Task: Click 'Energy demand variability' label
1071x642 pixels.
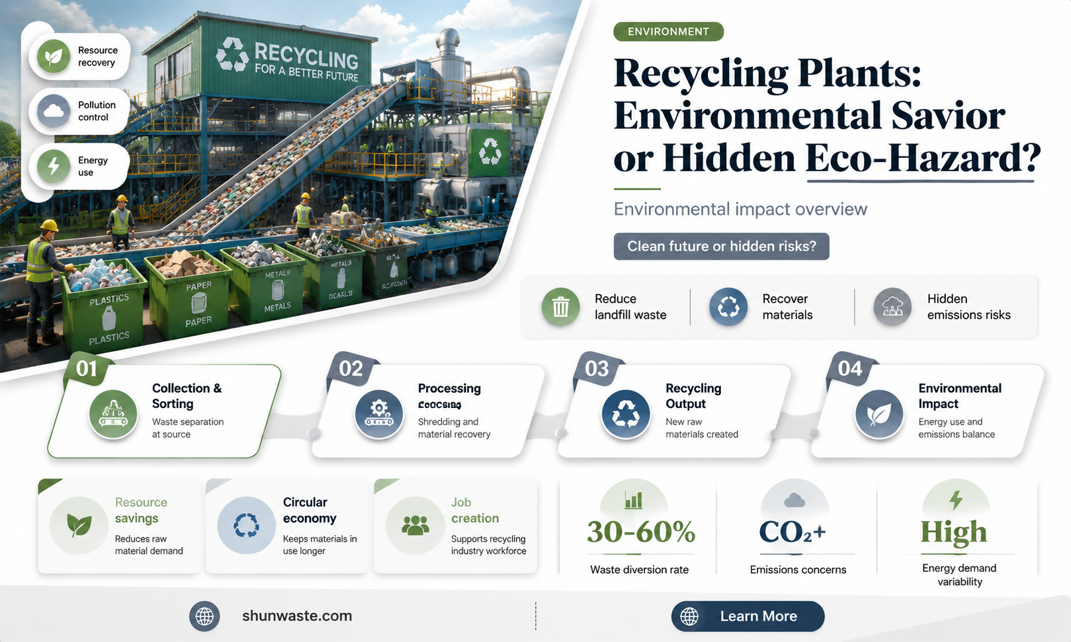Action: [x=959, y=575]
